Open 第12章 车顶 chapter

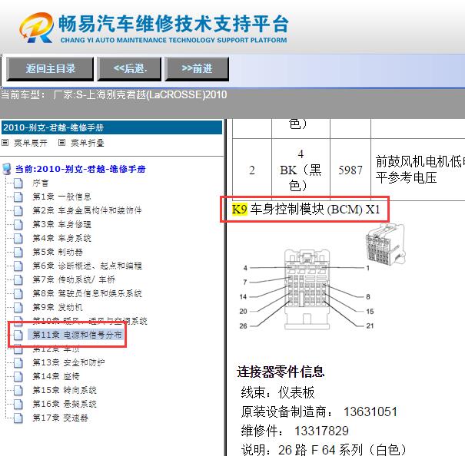pyautogui.click(x=56, y=349)
